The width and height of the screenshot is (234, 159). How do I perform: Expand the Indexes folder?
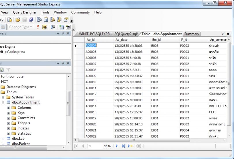[9, 129]
